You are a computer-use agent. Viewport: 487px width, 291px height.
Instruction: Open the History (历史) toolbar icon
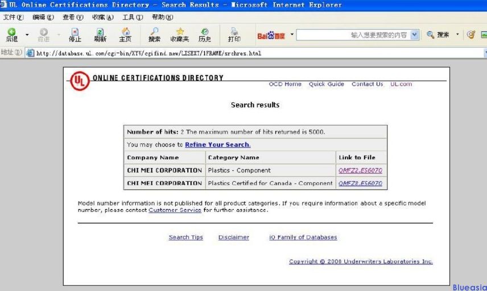pos(204,34)
